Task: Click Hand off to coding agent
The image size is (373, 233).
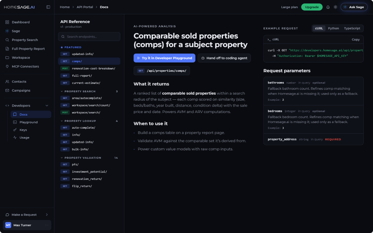Action: click(x=224, y=58)
